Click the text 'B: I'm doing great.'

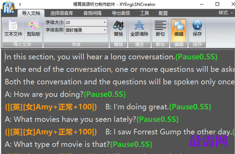coord(137,107)
